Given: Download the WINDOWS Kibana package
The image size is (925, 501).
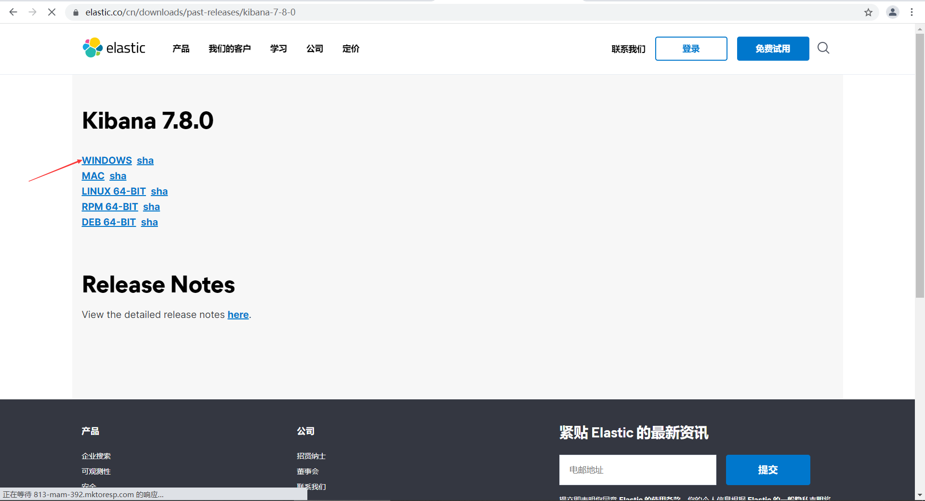Looking at the screenshot, I should 106,160.
